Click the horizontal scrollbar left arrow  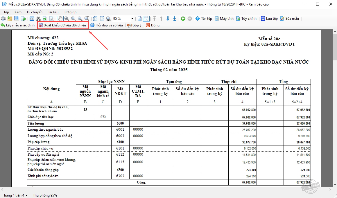[2, 189]
